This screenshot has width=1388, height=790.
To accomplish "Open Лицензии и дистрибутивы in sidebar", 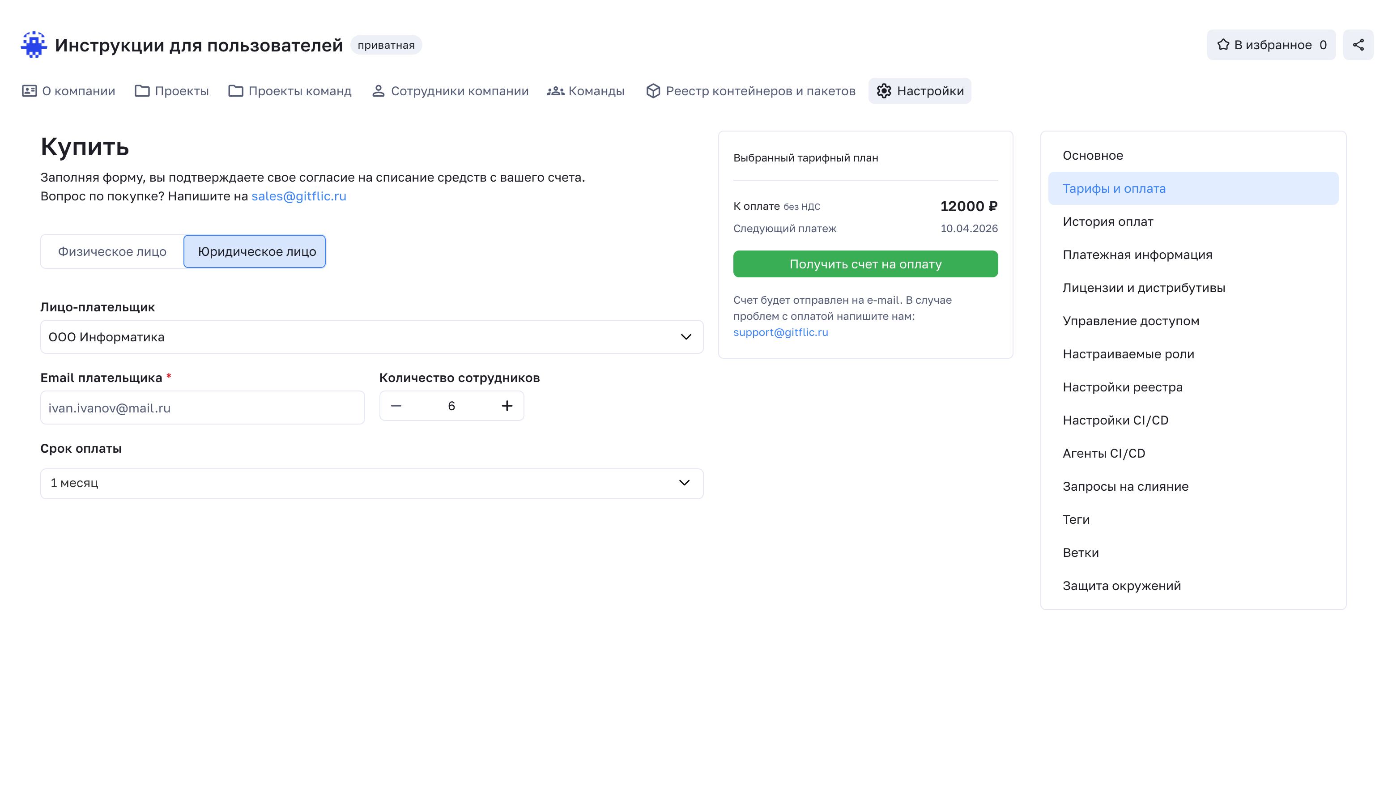I will point(1143,288).
